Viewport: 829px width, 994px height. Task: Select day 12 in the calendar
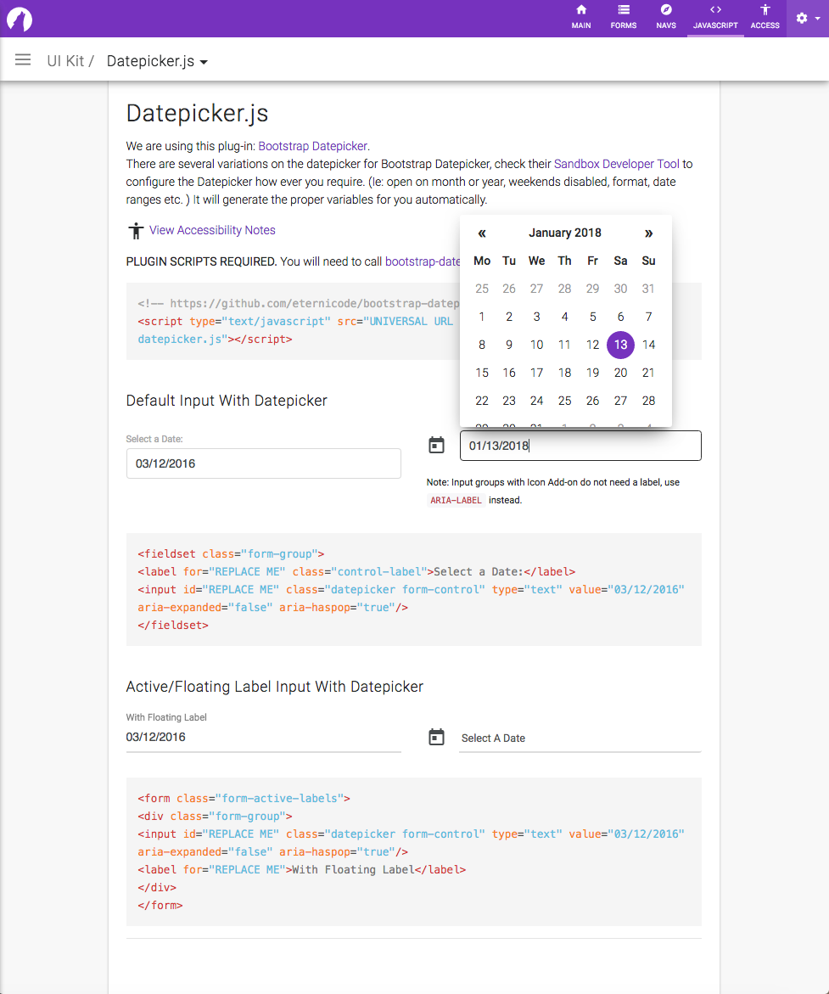pyautogui.click(x=592, y=345)
